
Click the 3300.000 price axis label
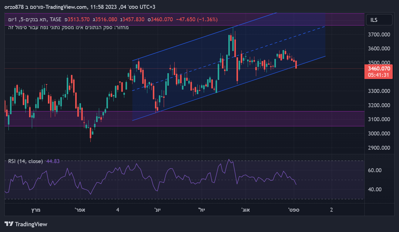[378, 91]
